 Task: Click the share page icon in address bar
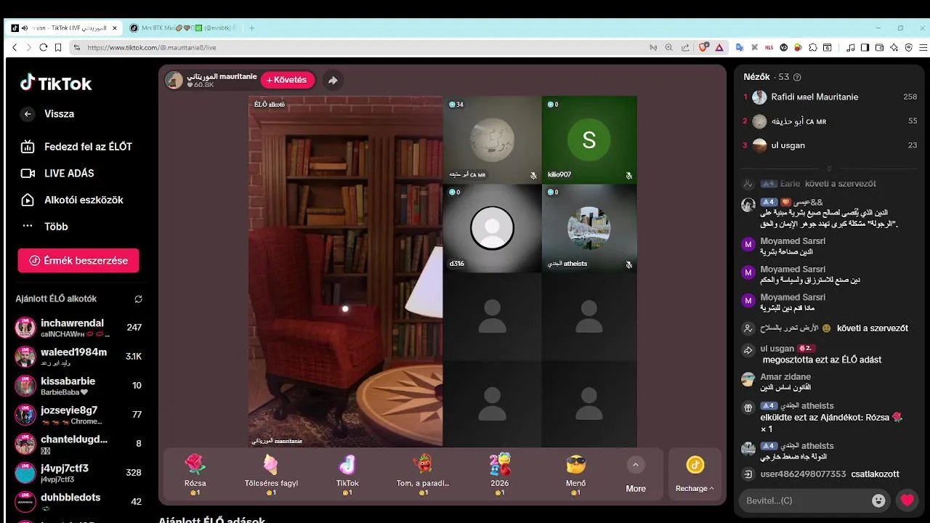(685, 47)
